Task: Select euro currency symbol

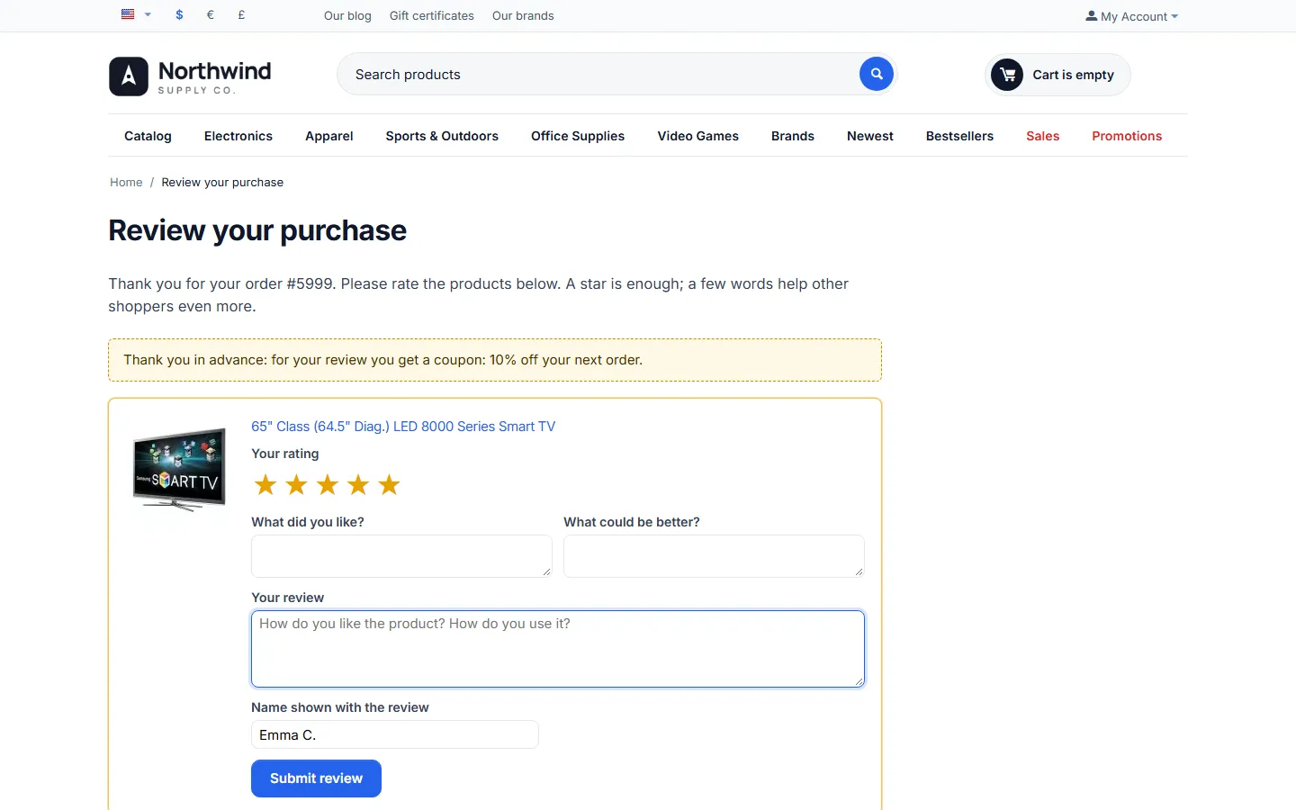Action: tap(211, 15)
